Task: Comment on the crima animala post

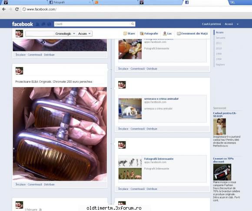Action: [137, 129]
